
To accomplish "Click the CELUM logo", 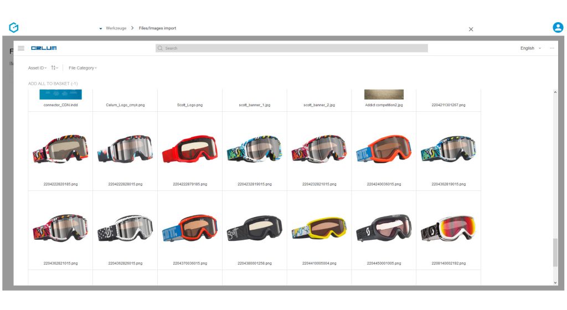I will tap(44, 48).
